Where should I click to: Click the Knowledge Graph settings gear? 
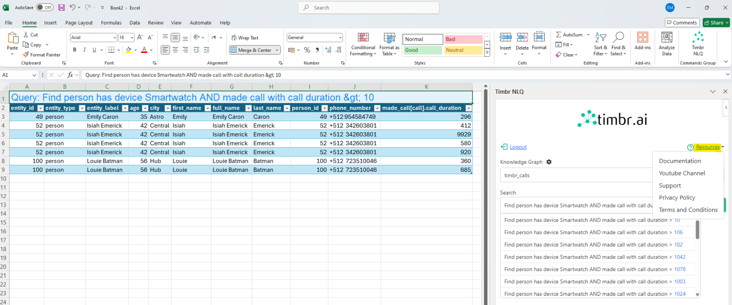549,162
